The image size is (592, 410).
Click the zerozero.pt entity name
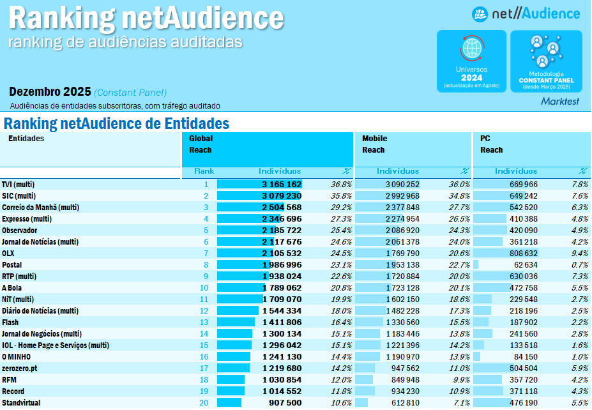[x=19, y=368]
